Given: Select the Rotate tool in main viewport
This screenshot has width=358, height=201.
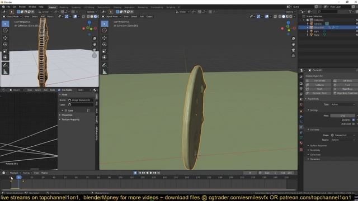Looking at the screenshot, I should [x=105, y=44].
